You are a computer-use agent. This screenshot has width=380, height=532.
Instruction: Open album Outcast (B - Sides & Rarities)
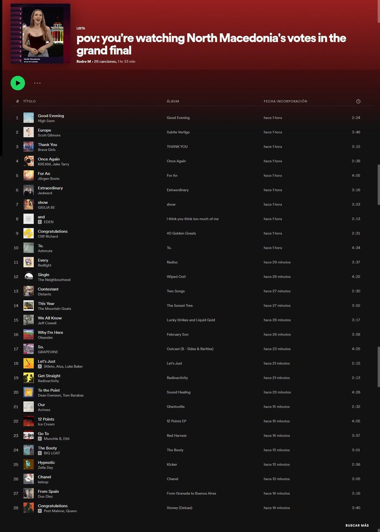tap(190, 349)
